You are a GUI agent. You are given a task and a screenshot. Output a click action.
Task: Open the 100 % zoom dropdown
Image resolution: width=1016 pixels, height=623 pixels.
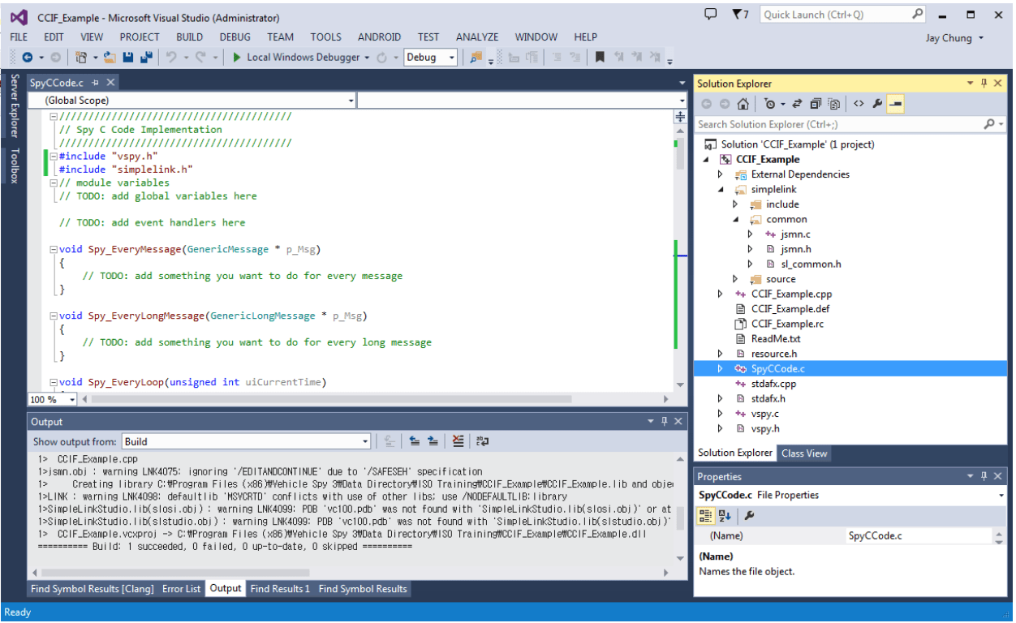coord(72,399)
